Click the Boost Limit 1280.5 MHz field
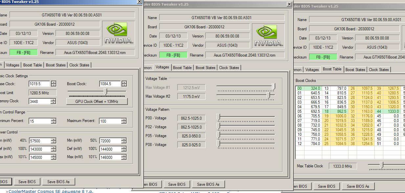405x193 pixels. [43, 93]
